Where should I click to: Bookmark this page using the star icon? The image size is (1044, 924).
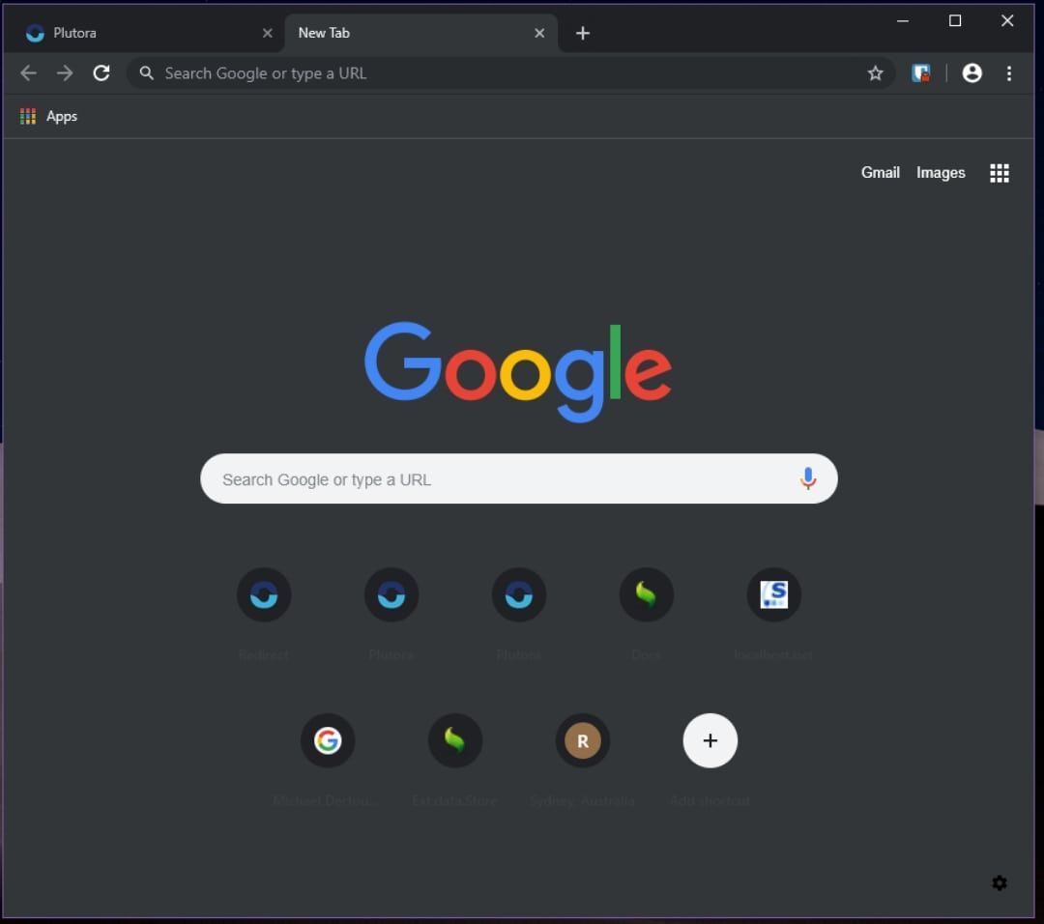coord(875,72)
